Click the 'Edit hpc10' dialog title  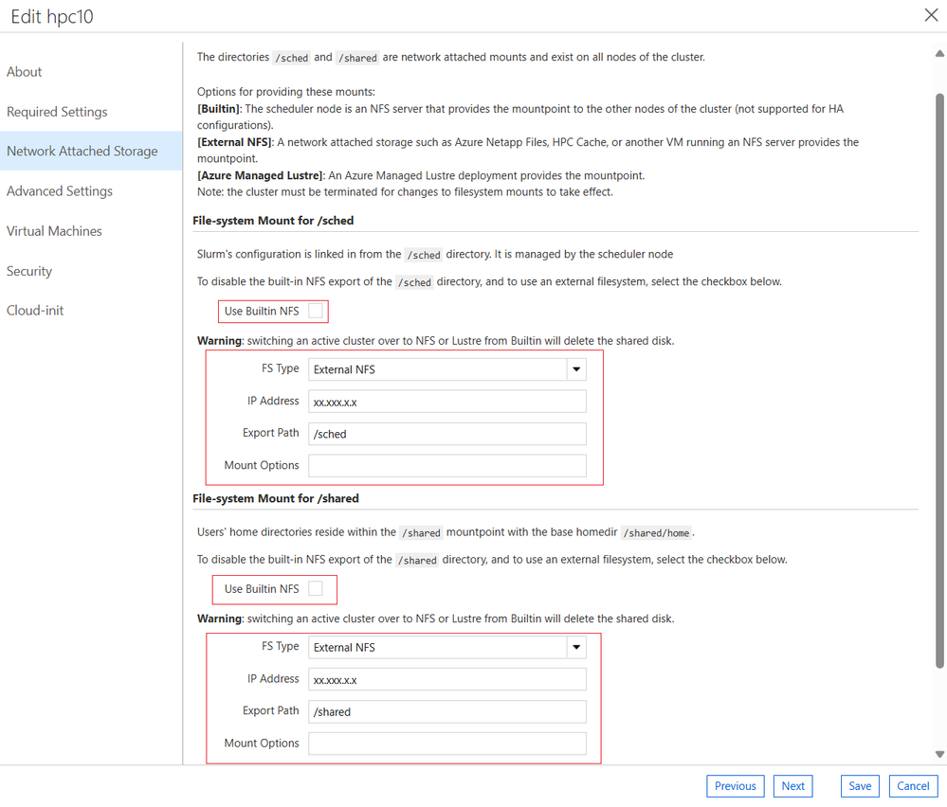[x=52, y=16]
